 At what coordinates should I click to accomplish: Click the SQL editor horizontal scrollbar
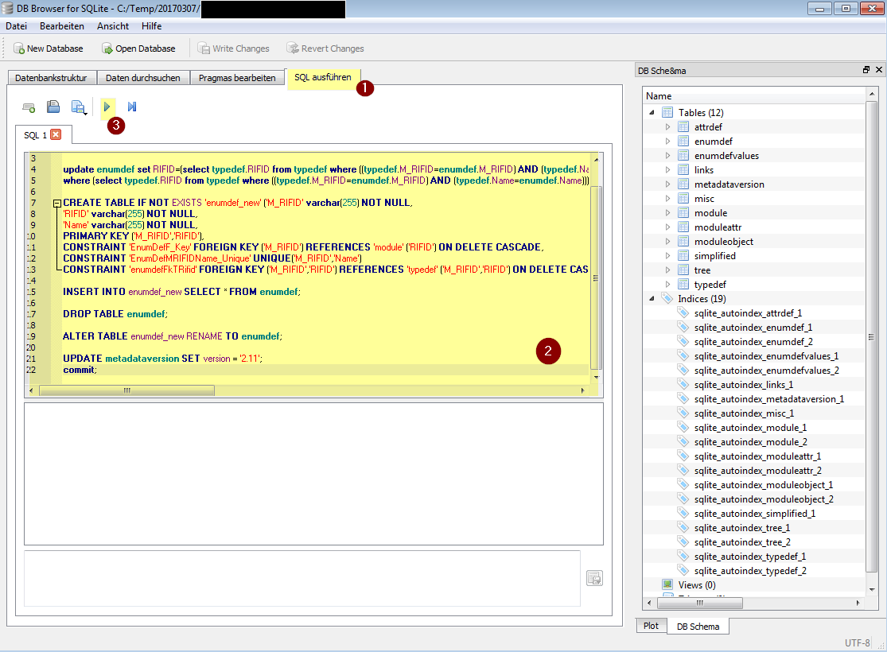pos(126,390)
